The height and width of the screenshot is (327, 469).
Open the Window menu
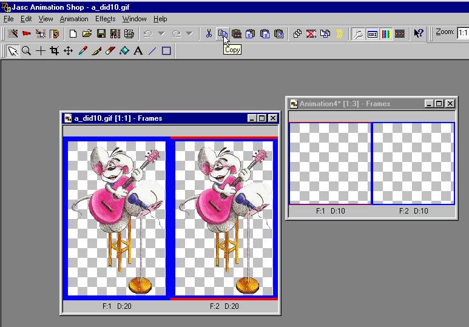coord(134,19)
